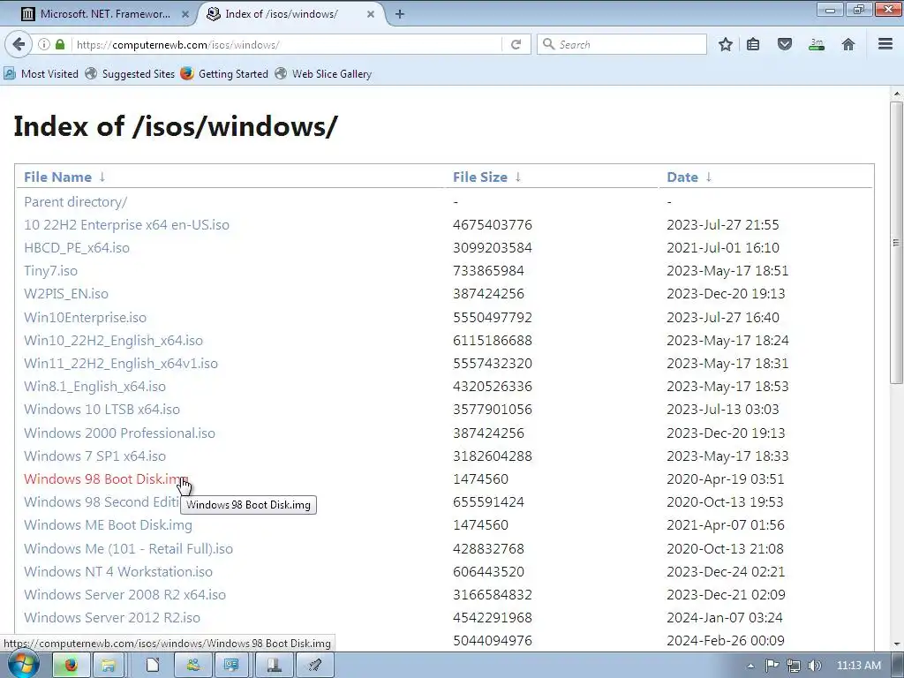
Task: Open the Win10Enterprise.iso link
Action: point(86,318)
